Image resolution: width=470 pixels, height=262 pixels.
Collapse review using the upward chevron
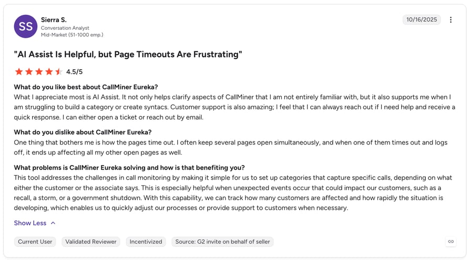click(x=53, y=223)
